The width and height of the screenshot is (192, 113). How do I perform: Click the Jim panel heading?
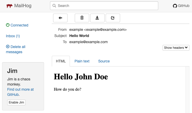[12, 71]
